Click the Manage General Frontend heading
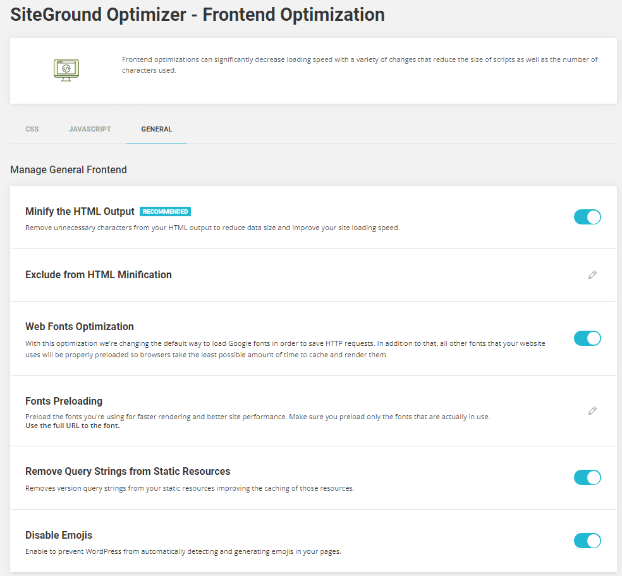The height and width of the screenshot is (576, 622). (x=68, y=169)
